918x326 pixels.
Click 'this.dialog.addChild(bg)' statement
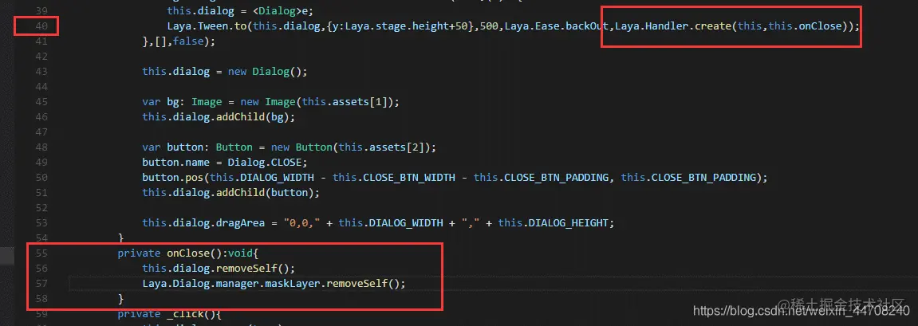coord(219,117)
